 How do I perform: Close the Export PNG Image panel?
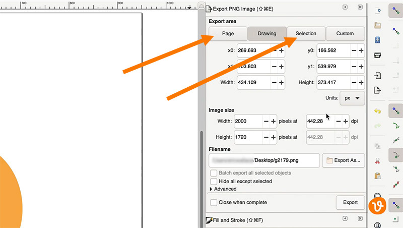point(360,7)
